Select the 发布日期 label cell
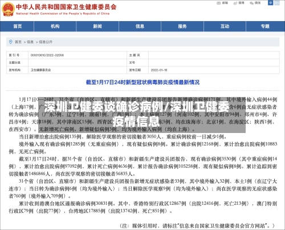285x230 pixels. point(137,70)
